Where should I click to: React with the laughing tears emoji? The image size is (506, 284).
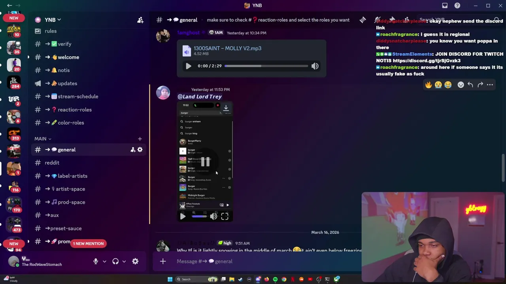click(x=447, y=84)
